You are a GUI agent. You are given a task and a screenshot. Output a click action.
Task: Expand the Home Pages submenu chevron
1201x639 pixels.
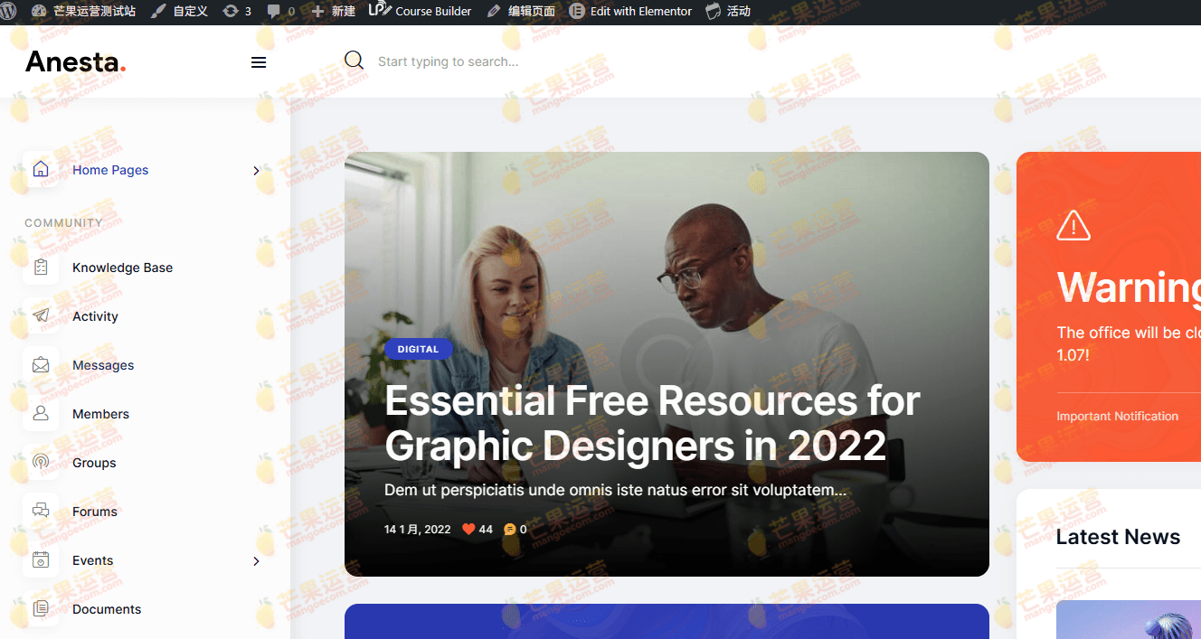[x=256, y=170]
